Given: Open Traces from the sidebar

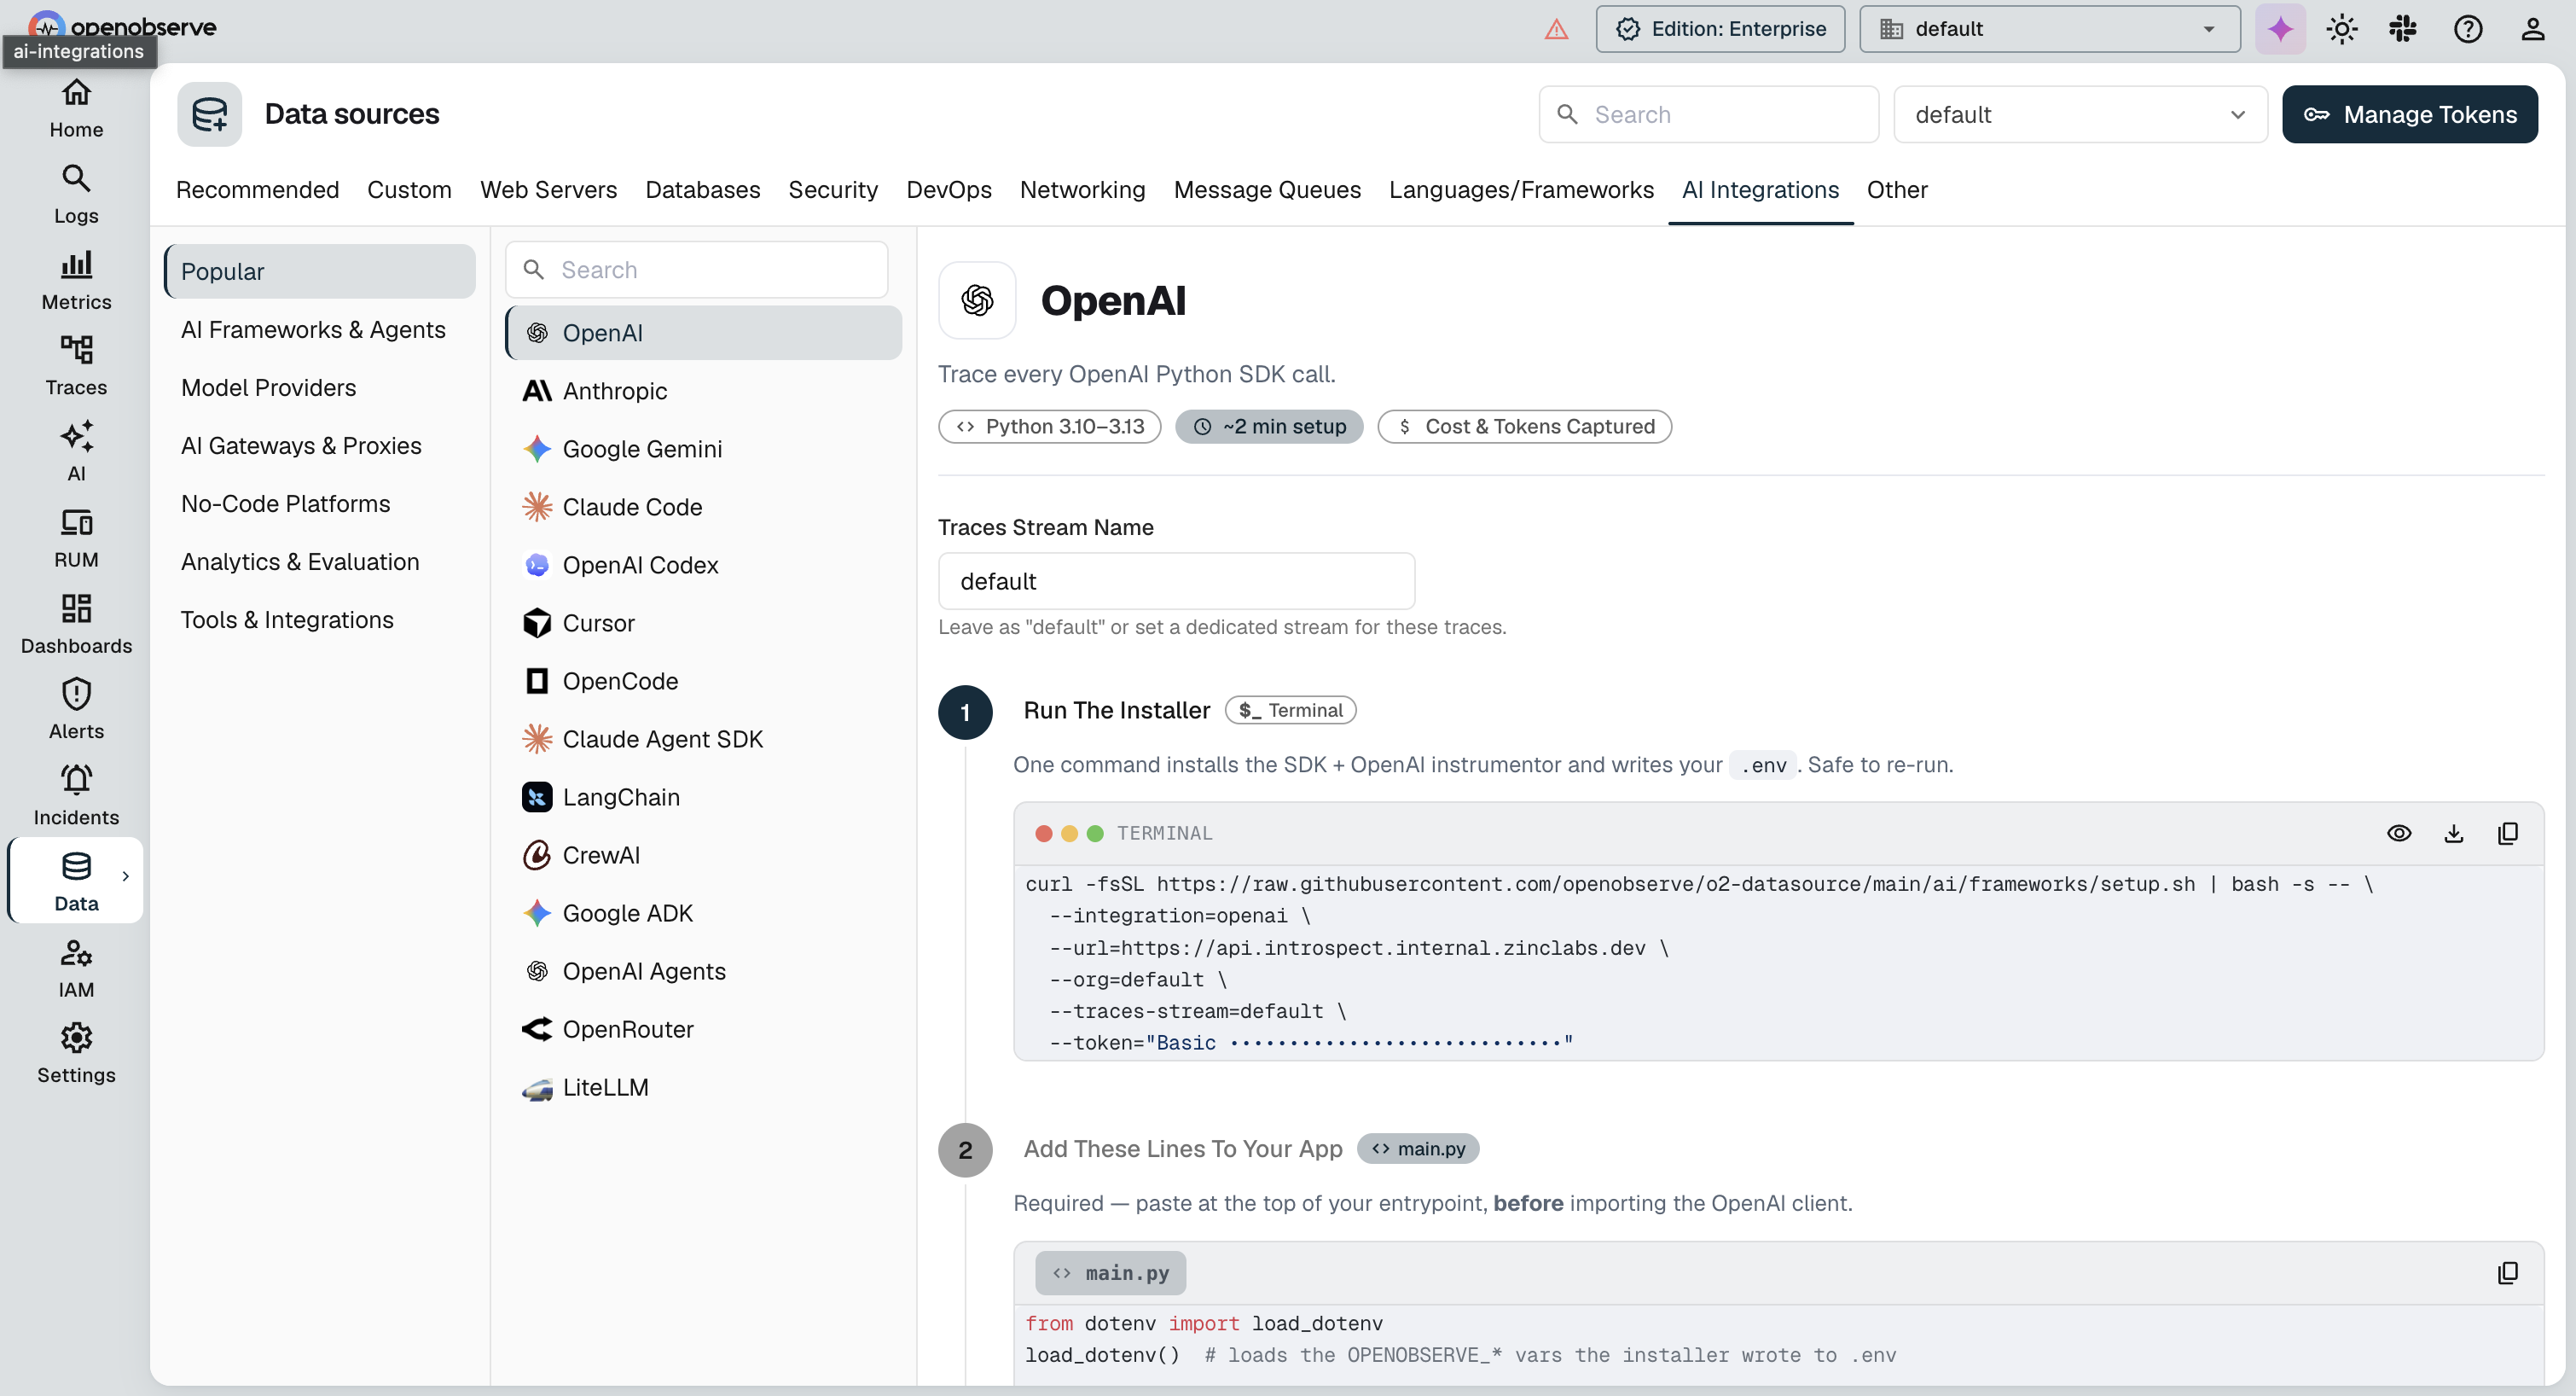Looking at the screenshot, I should [x=76, y=366].
